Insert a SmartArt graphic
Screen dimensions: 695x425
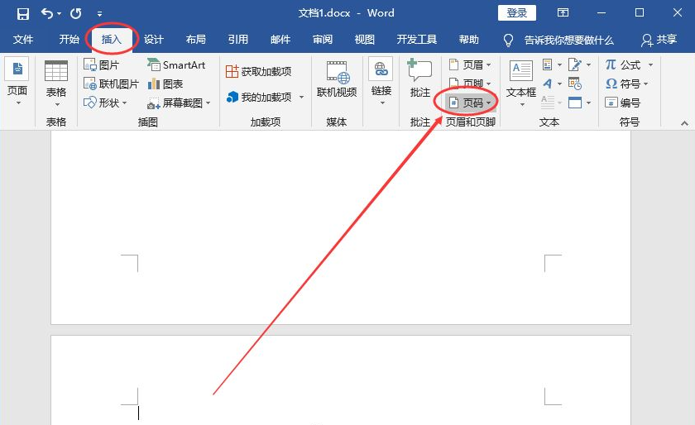point(176,64)
